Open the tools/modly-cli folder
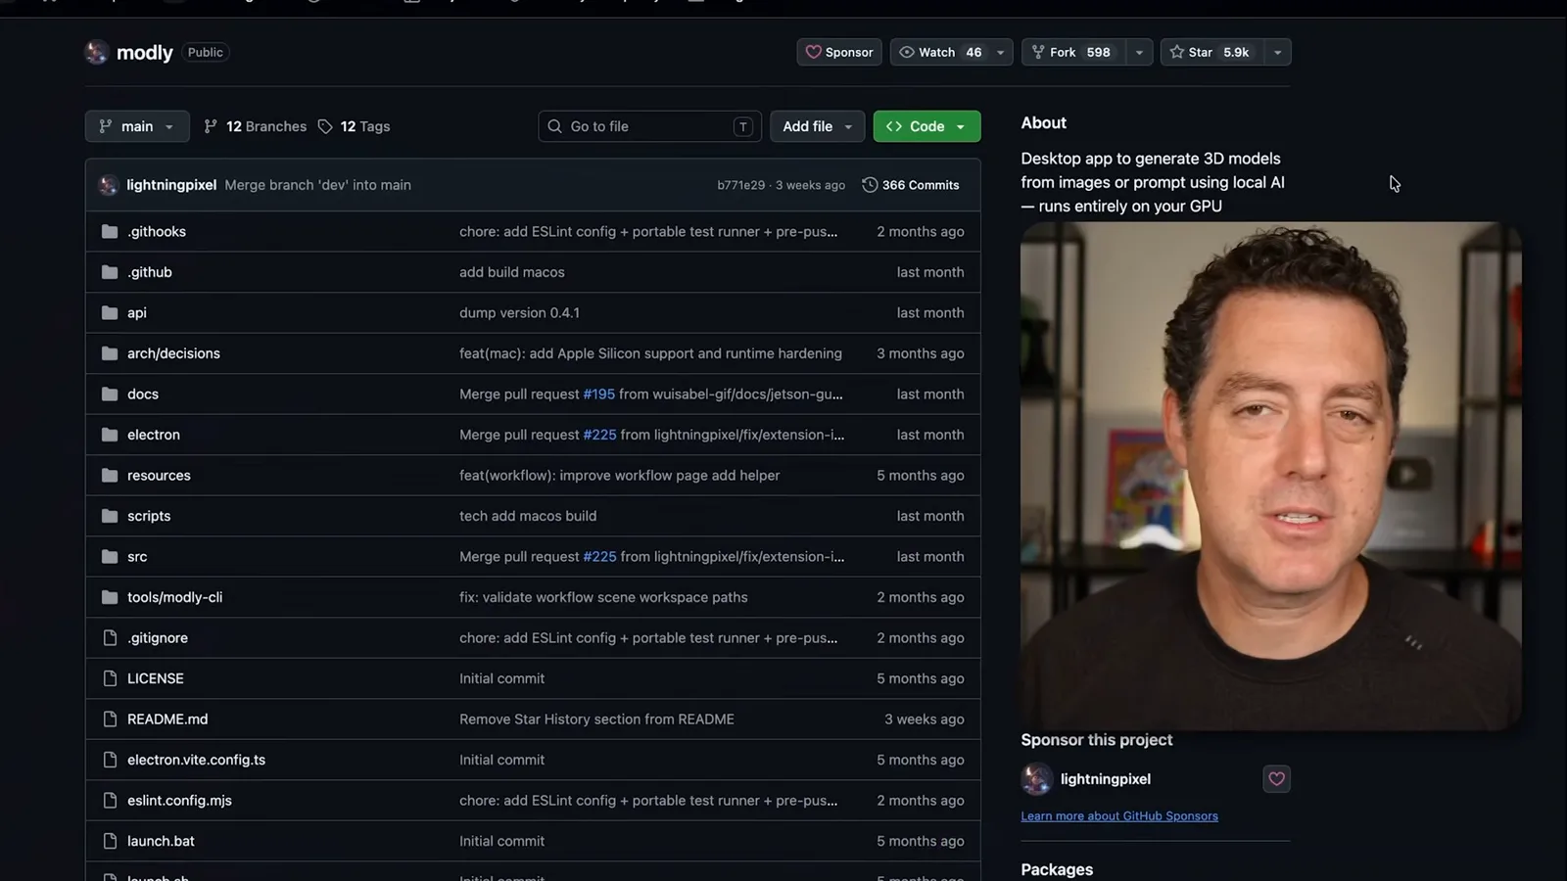This screenshot has height=881, width=1567. 174,597
